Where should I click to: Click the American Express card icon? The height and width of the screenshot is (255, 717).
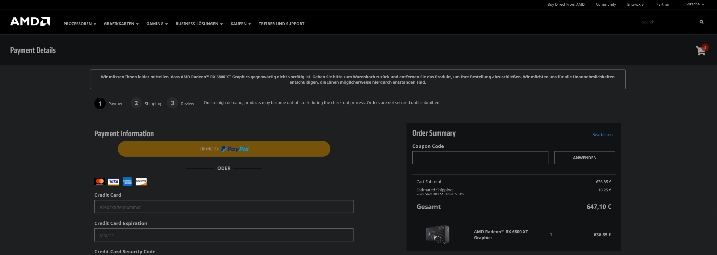coord(127,182)
